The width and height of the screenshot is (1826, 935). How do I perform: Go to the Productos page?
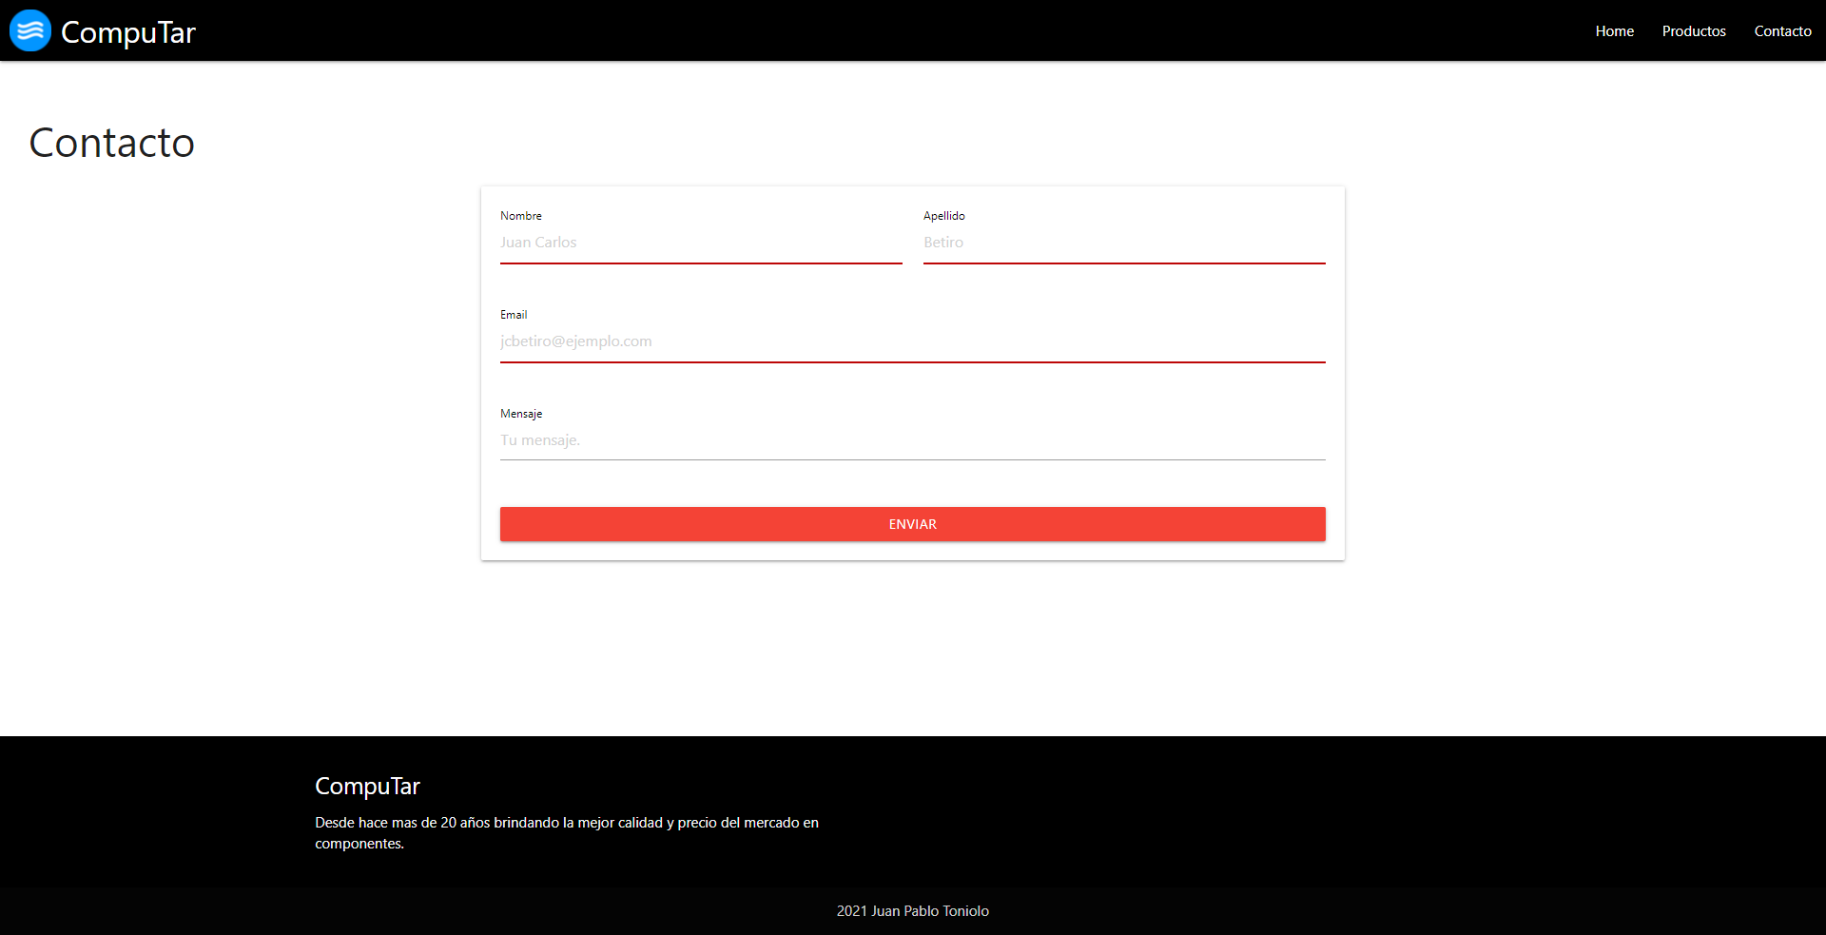pyautogui.click(x=1694, y=31)
